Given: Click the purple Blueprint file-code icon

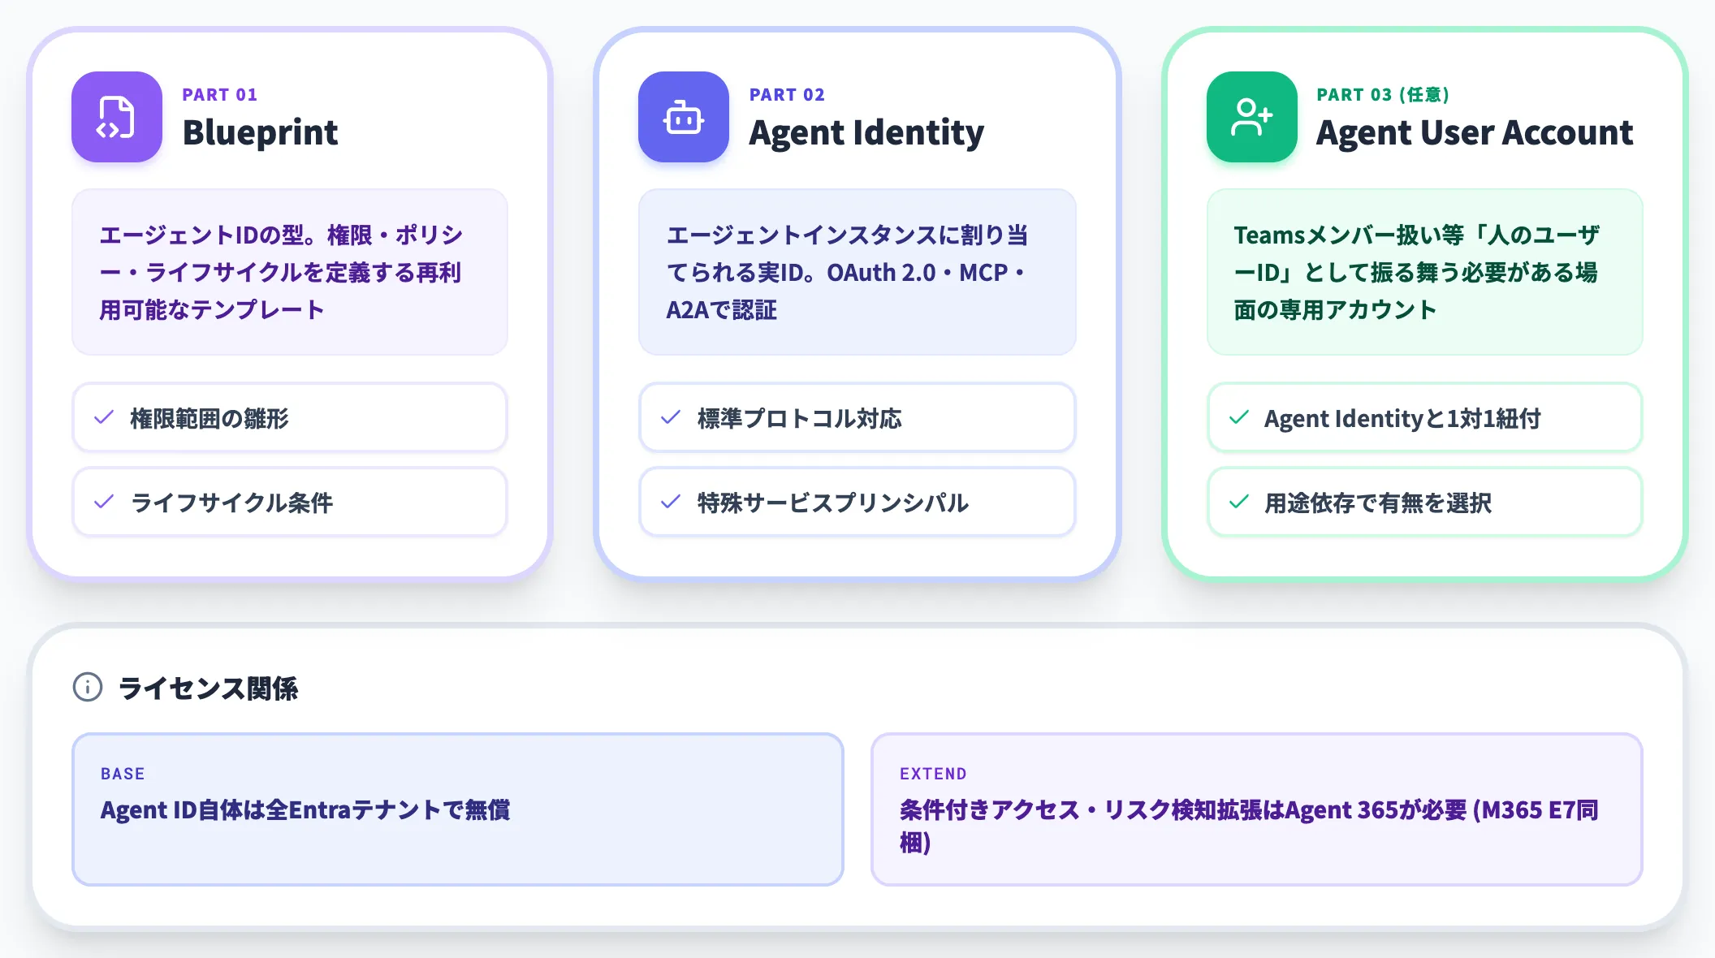Looking at the screenshot, I should coord(116,117).
